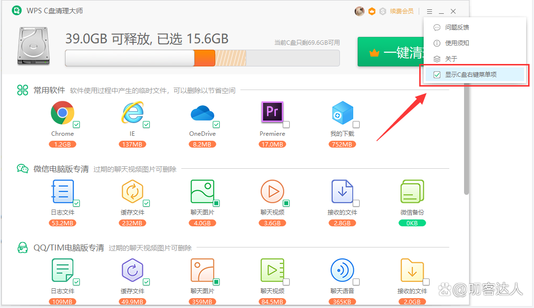Uncheck the Chrome checkbox

point(76,124)
